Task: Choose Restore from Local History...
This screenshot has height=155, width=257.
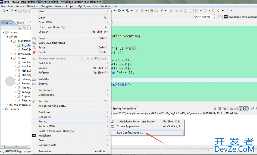Action: [71, 131]
